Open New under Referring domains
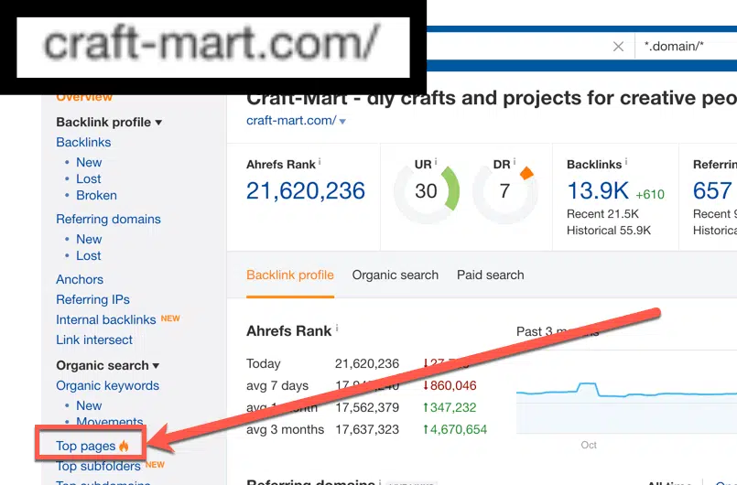737x485 pixels. (x=89, y=240)
